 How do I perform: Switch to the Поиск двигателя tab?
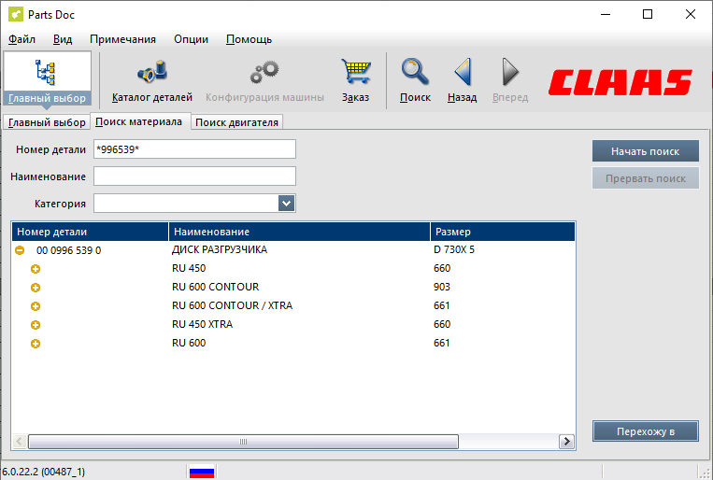(236, 122)
